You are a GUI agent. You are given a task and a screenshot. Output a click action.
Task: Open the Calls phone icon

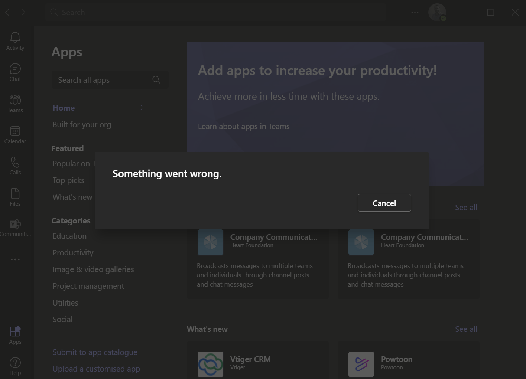click(15, 162)
